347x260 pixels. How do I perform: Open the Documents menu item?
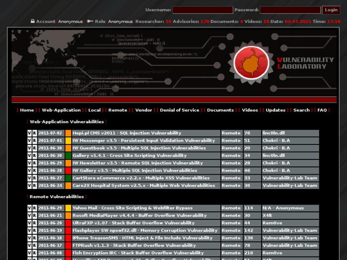(x=221, y=110)
